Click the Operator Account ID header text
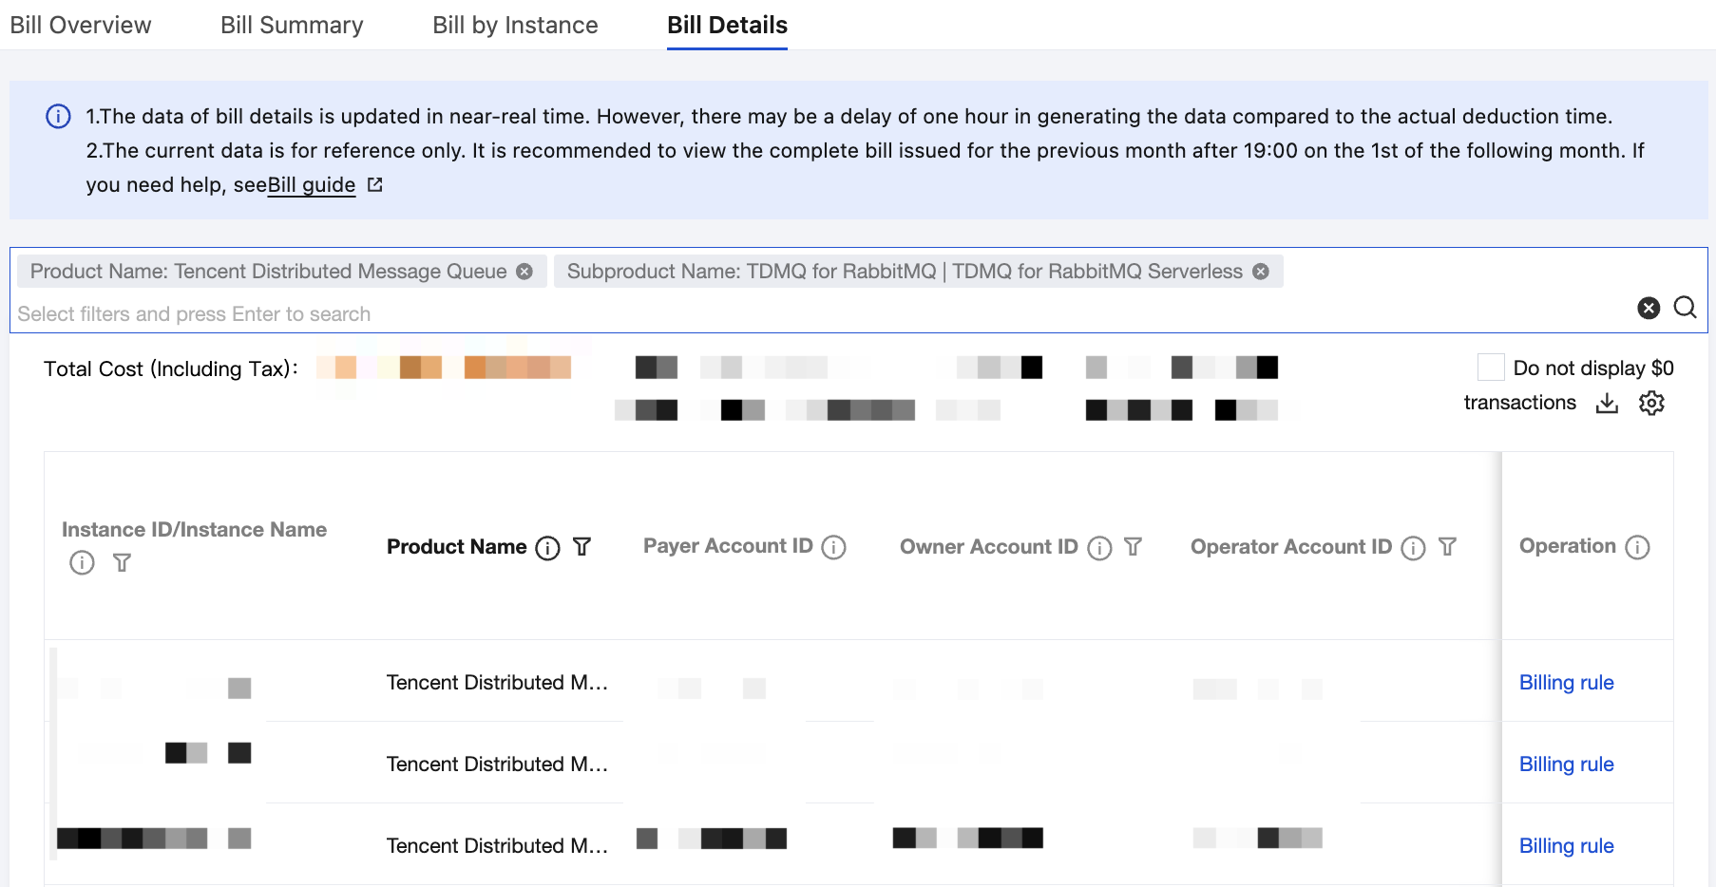This screenshot has height=887, width=1716. (1291, 547)
